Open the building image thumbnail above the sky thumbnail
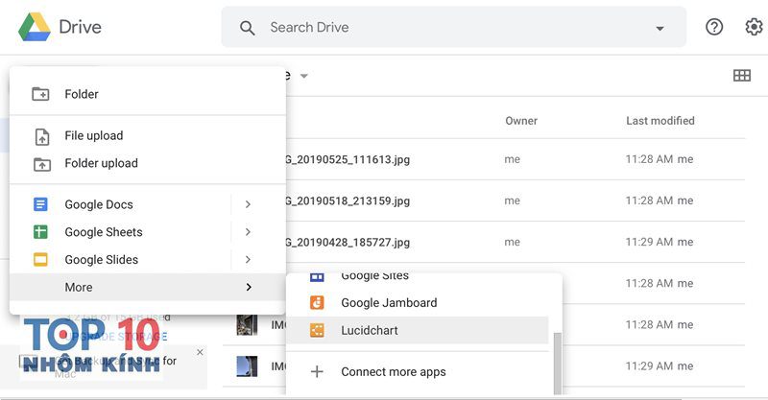Image resolution: width=768 pixels, height=400 pixels. coord(247,324)
